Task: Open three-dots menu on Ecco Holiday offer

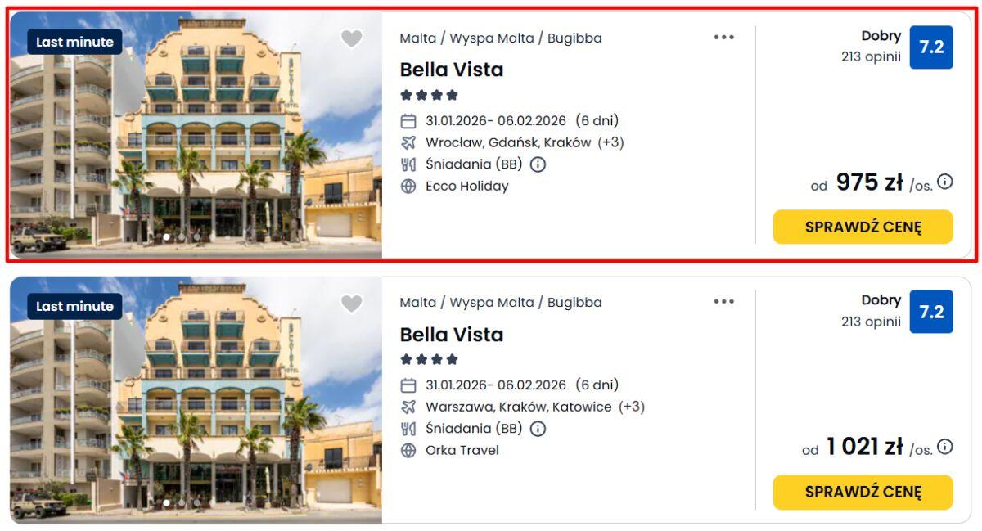Action: coord(723,37)
